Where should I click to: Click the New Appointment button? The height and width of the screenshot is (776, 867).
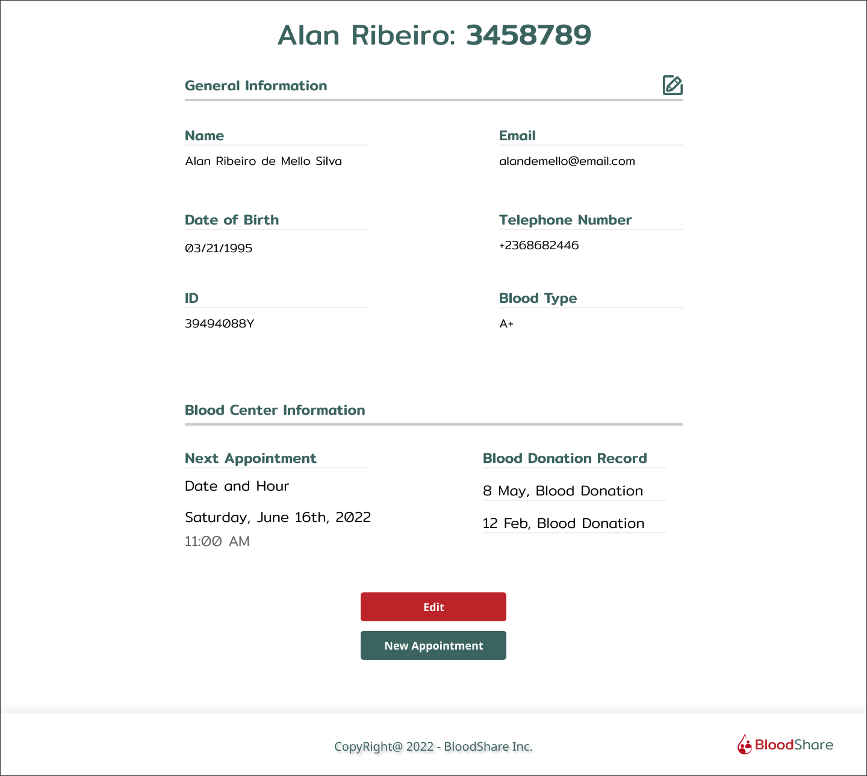click(x=433, y=645)
